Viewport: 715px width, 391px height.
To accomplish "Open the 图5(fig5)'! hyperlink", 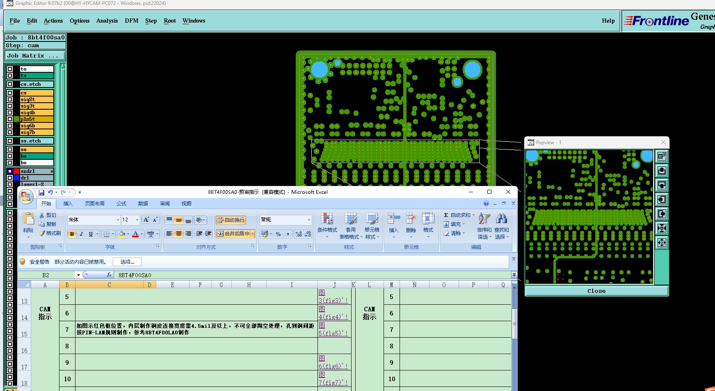I will 333,329.
